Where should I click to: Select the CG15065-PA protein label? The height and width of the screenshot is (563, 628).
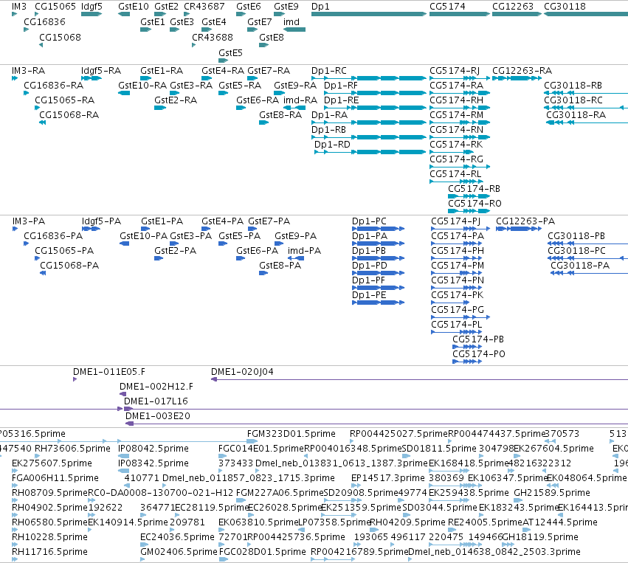point(64,251)
